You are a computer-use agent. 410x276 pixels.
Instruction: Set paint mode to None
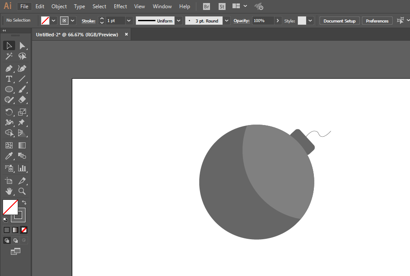tap(24, 230)
